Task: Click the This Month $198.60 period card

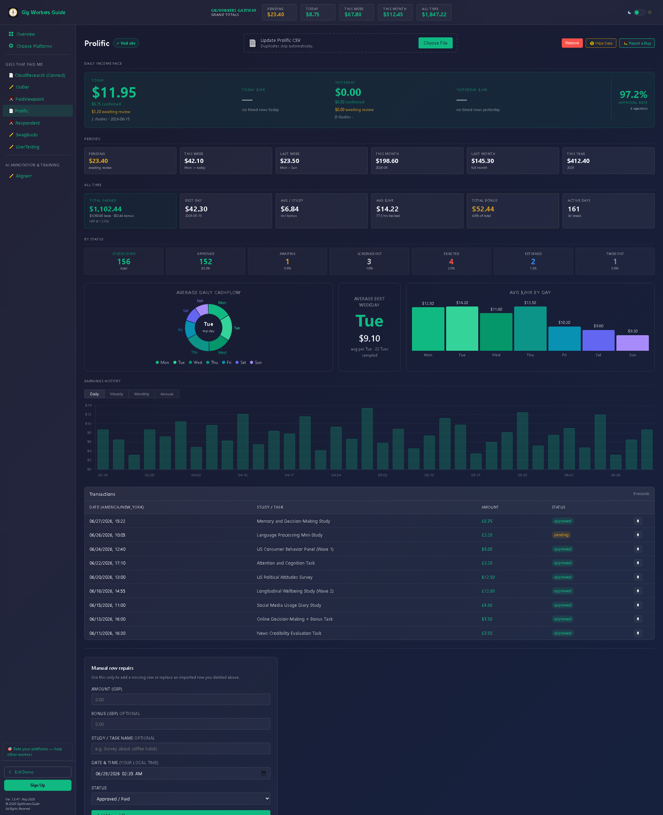Action: point(417,160)
